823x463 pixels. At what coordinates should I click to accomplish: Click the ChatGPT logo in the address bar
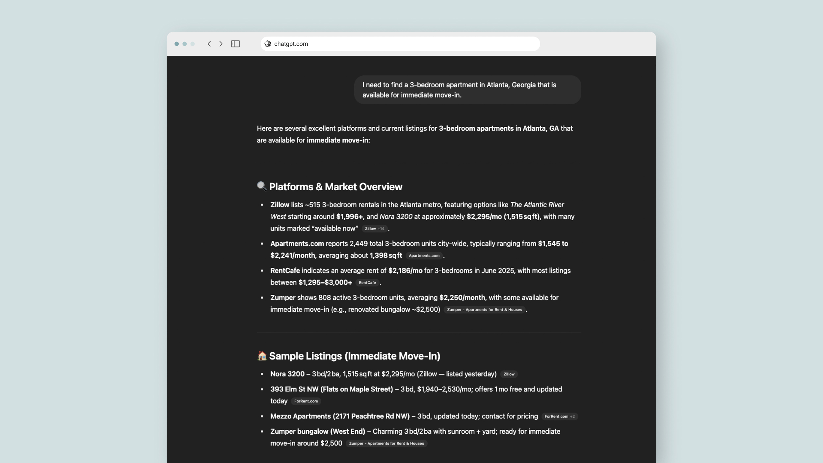pyautogui.click(x=267, y=43)
